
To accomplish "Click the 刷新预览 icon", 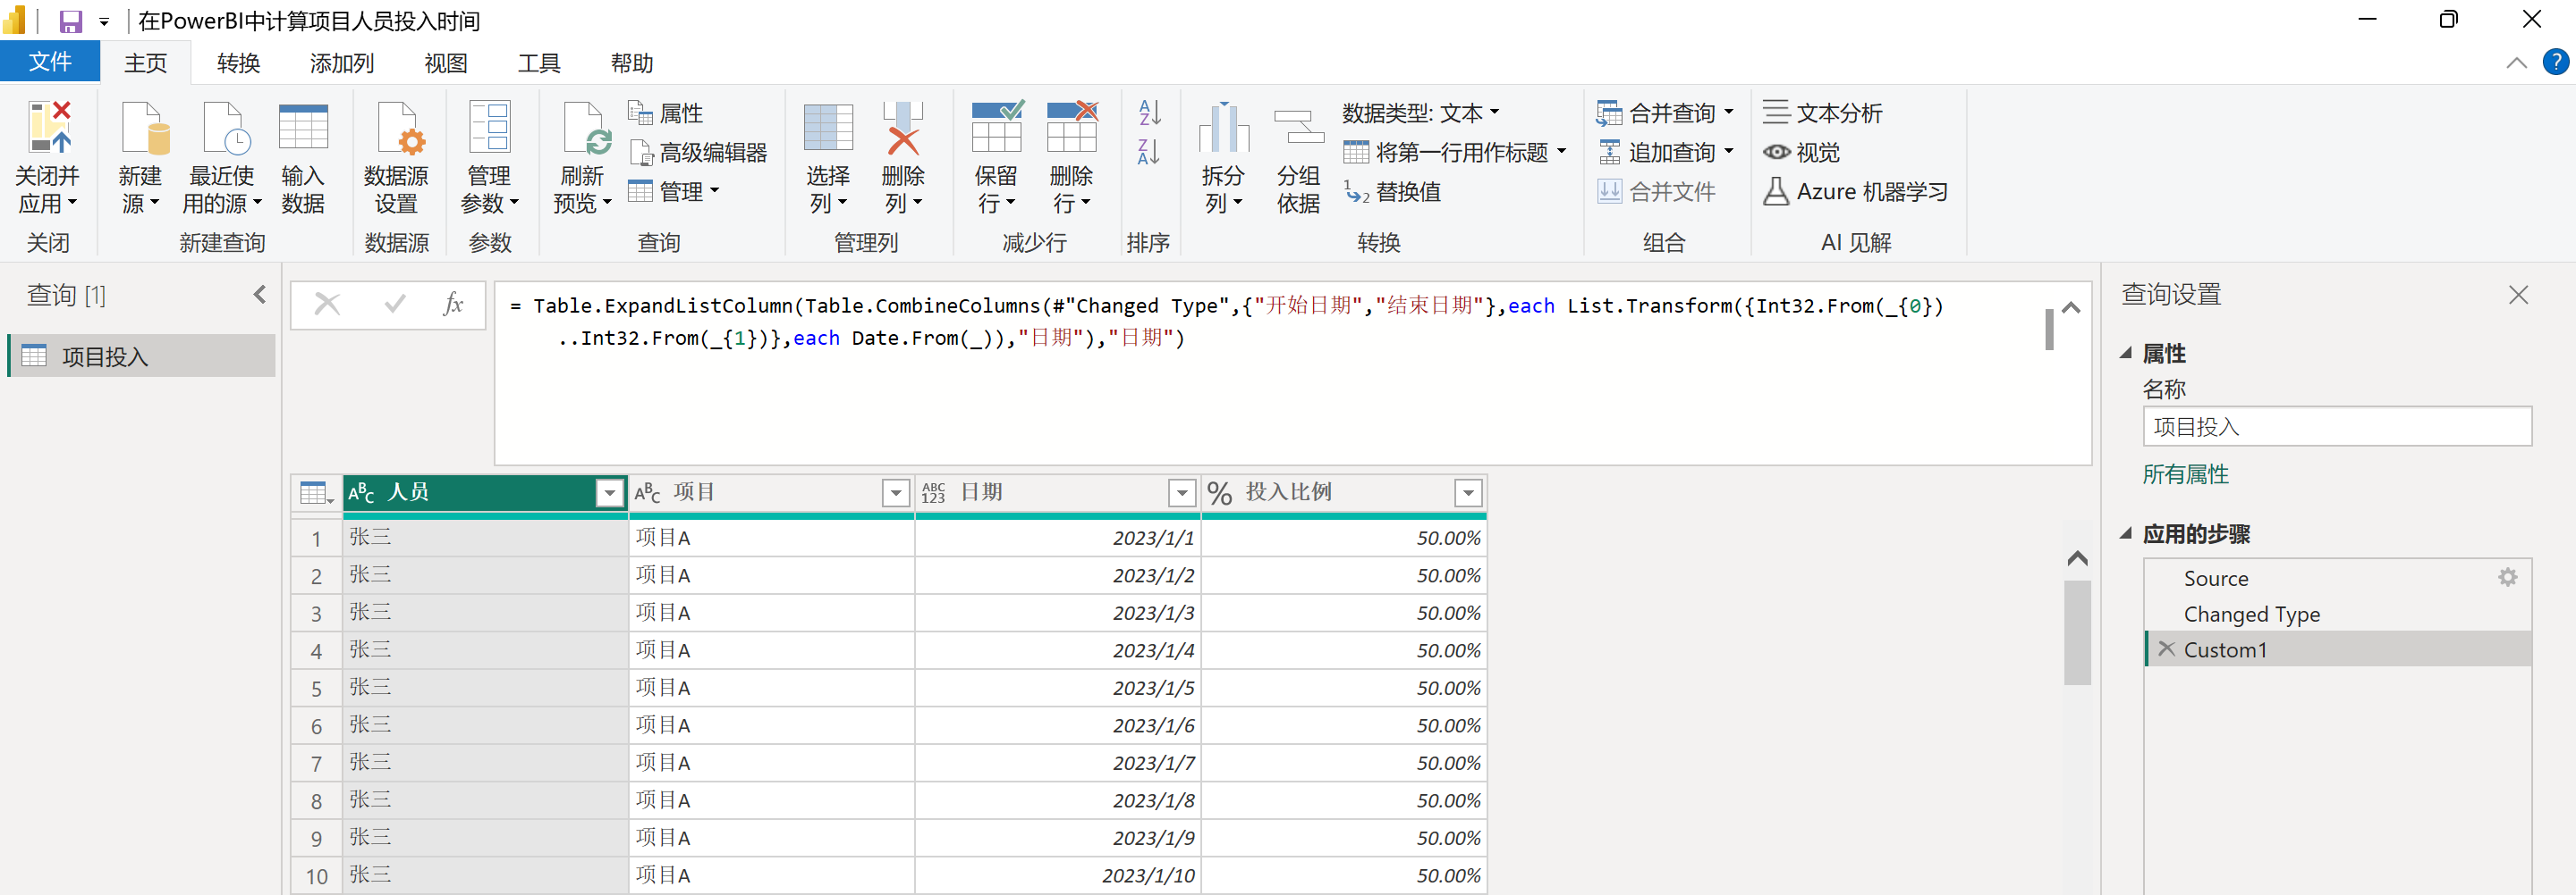I will [x=585, y=127].
